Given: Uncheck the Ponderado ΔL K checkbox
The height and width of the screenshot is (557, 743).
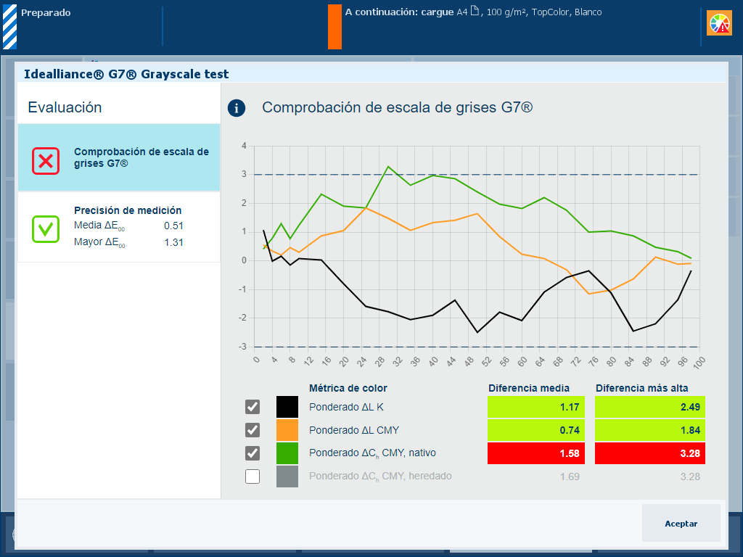Looking at the screenshot, I should coord(253,407).
